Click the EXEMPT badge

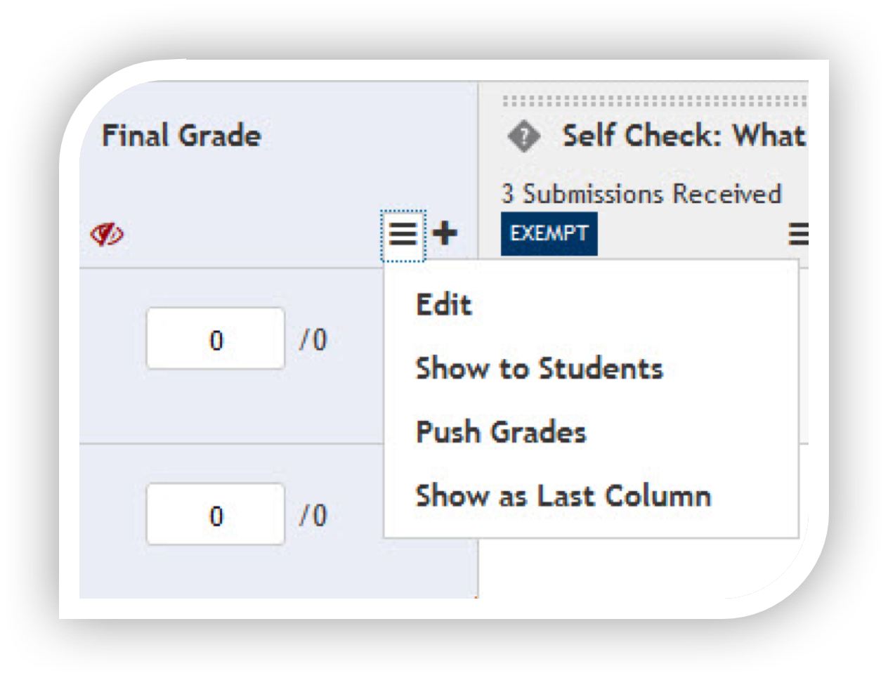tap(549, 233)
